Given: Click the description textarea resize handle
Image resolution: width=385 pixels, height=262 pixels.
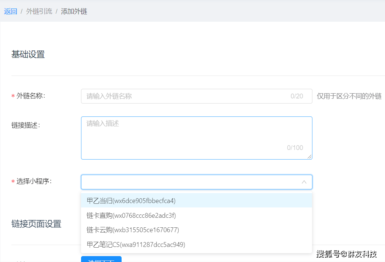Looking at the screenshot, I should point(310,157).
